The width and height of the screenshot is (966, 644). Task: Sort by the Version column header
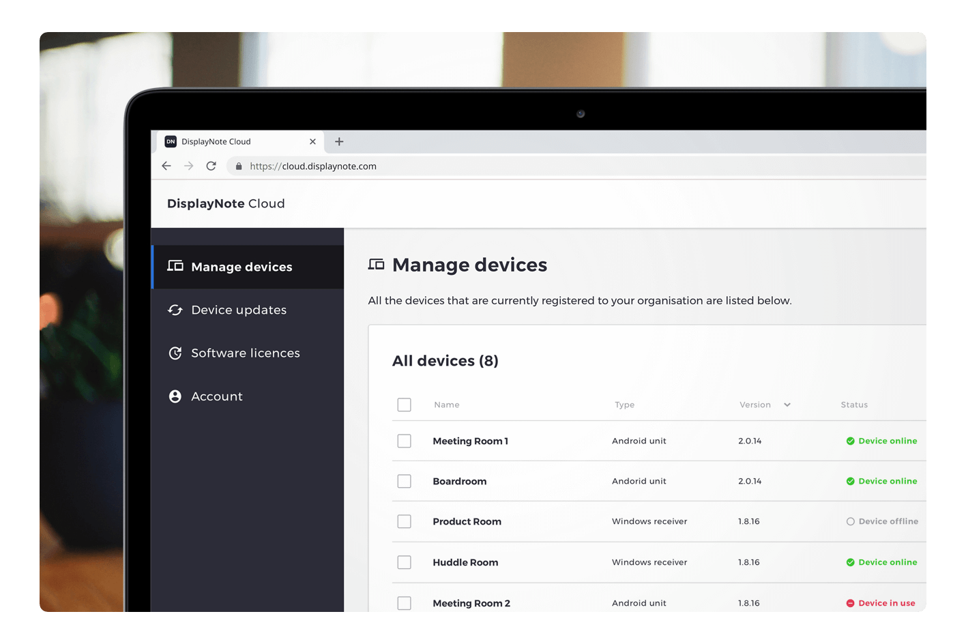755,405
